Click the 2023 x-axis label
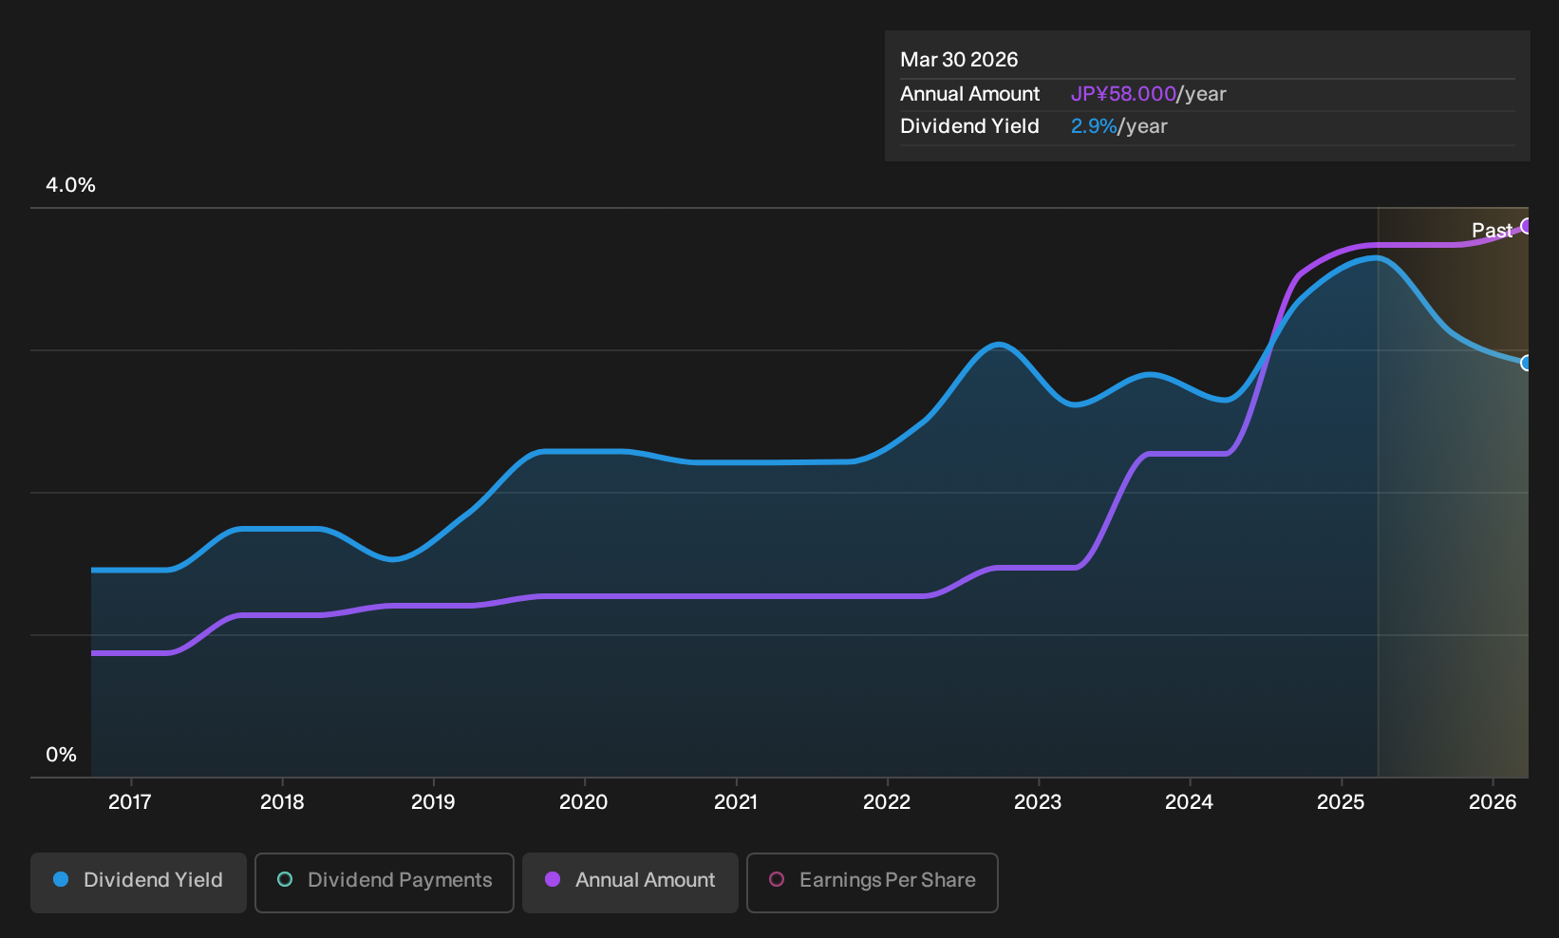 pyautogui.click(x=1038, y=802)
